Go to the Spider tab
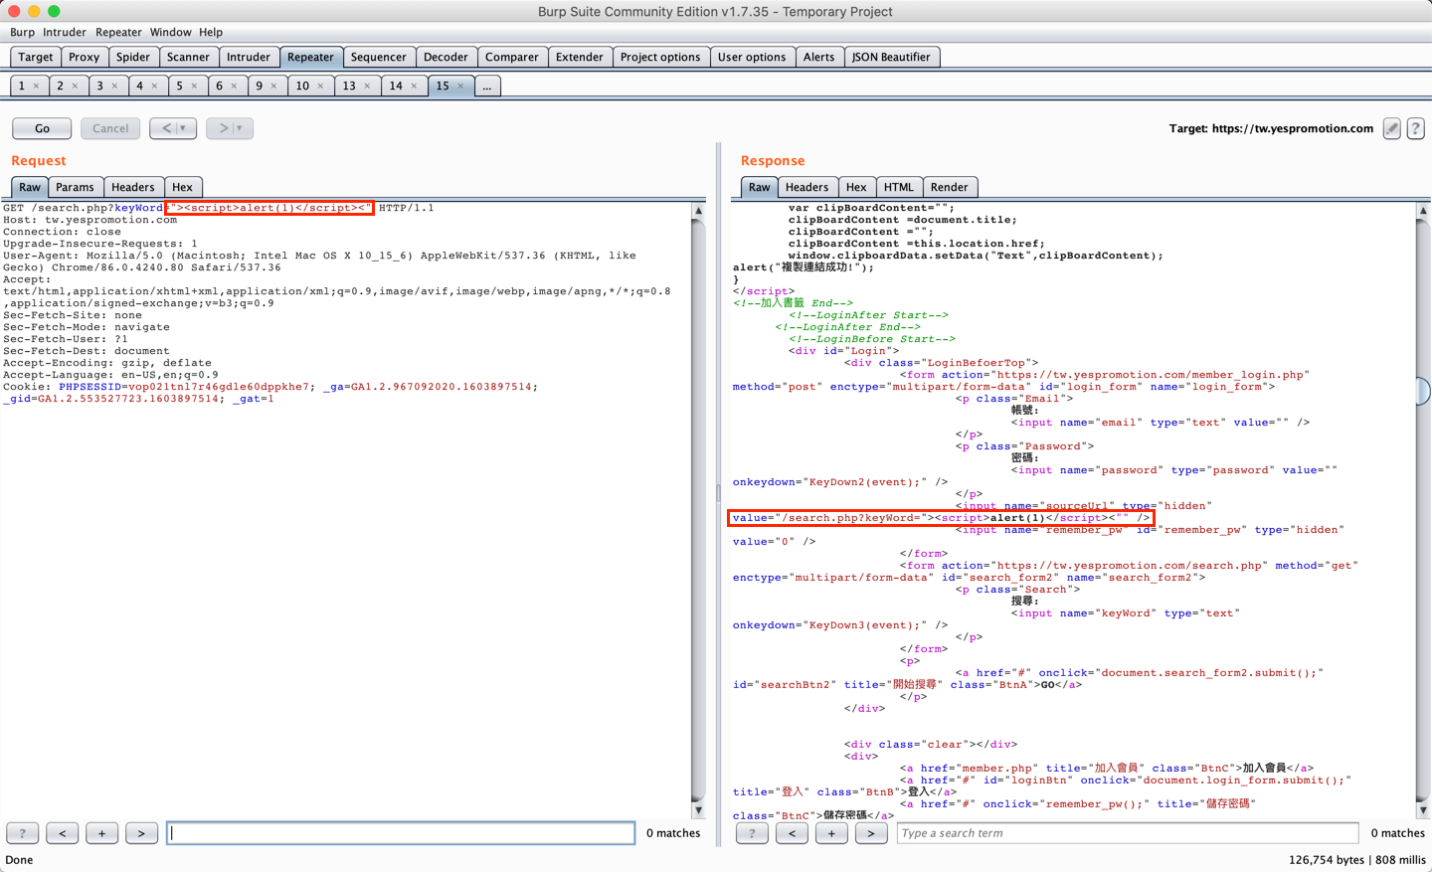This screenshot has width=1432, height=872. click(x=133, y=57)
